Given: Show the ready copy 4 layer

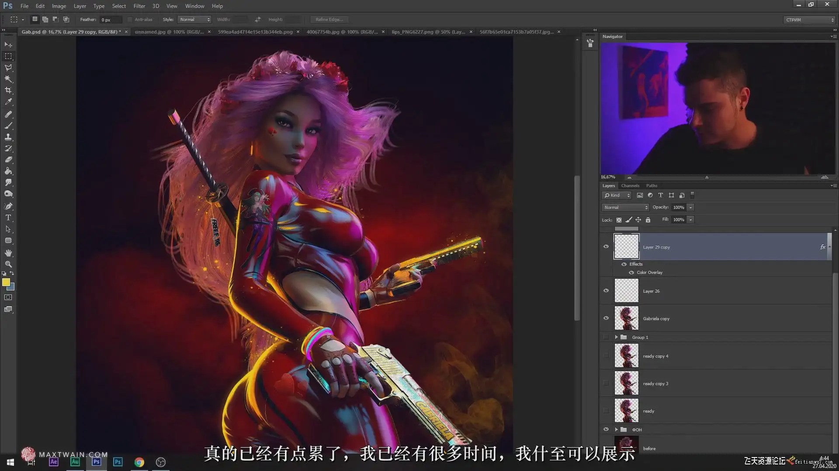Looking at the screenshot, I should (606, 356).
